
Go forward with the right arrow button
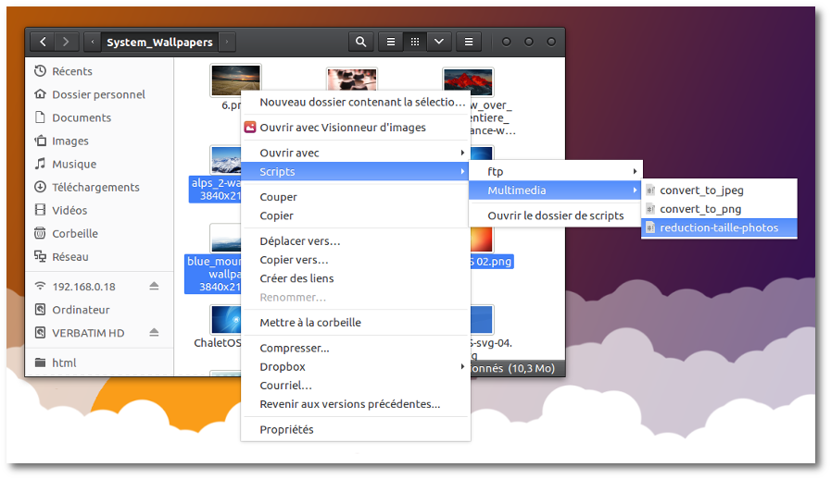67,42
